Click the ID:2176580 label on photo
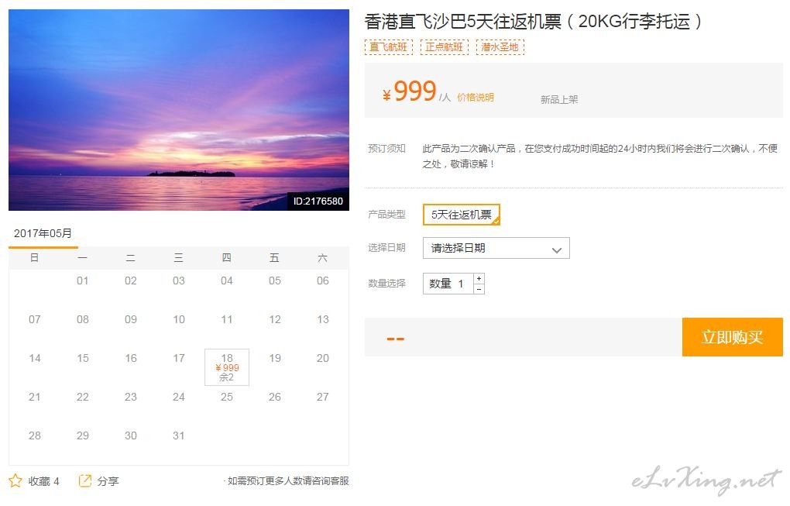The height and width of the screenshot is (506, 790). (318, 201)
